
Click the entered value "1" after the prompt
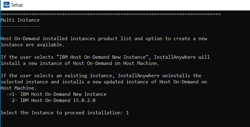pos(127,113)
